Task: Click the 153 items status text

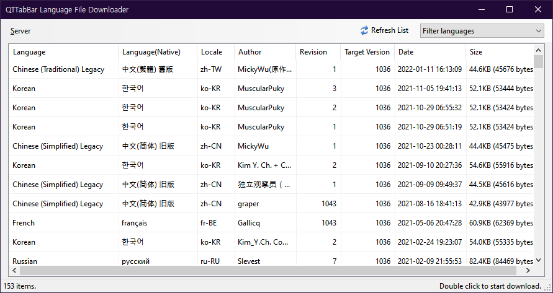Action: 20,286
